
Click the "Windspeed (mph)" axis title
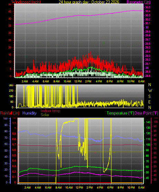click(x=26, y=2)
